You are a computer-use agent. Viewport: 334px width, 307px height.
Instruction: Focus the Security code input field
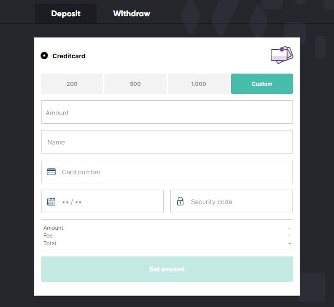(x=232, y=201)
